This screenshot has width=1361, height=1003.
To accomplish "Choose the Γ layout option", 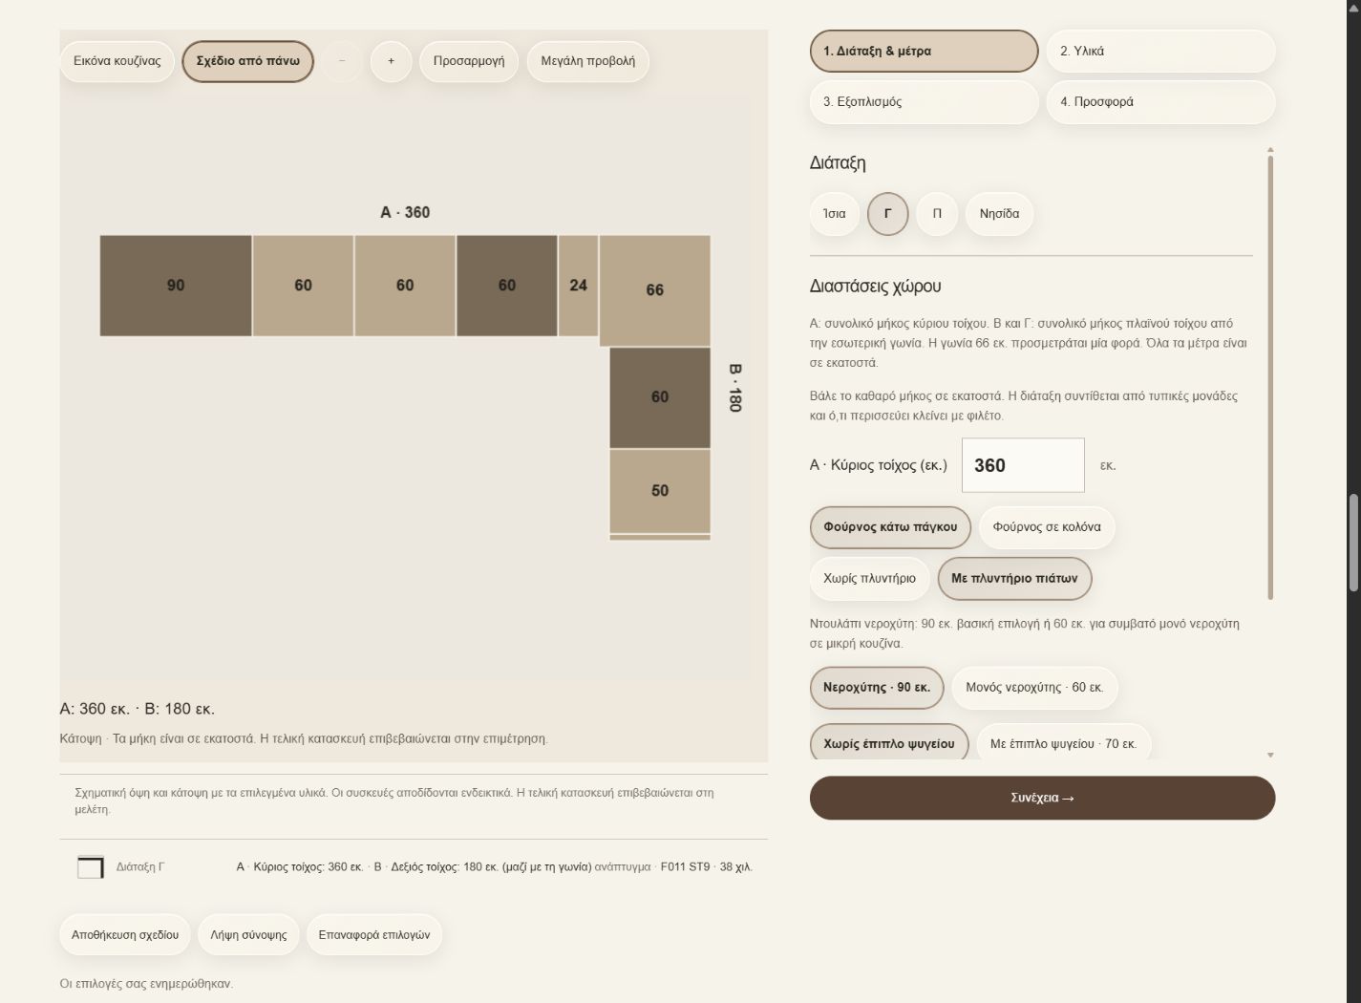I will coord(888,214).
